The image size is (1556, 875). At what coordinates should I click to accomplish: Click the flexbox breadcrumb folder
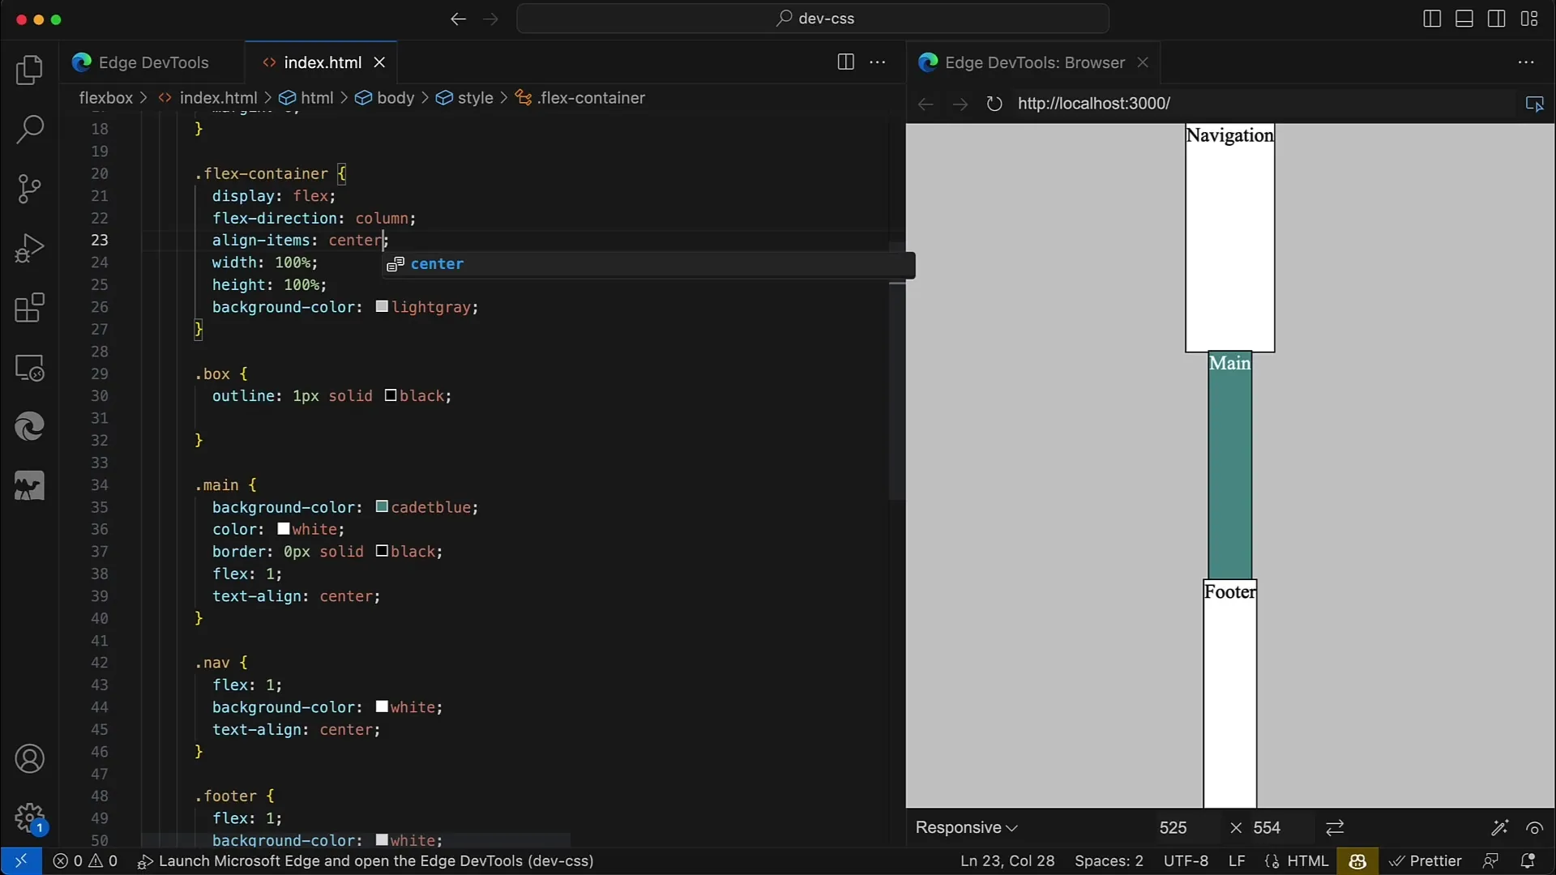pyautogui.click(x=105, y=98)
